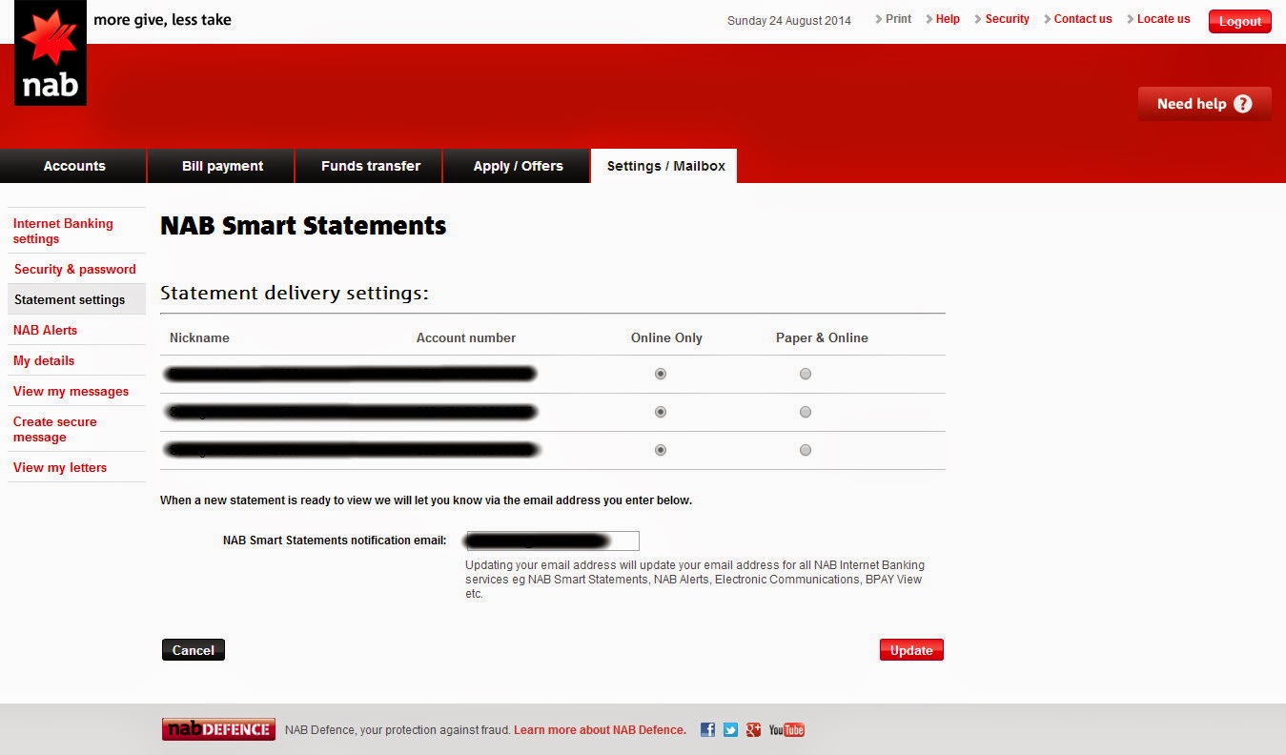Choose Paper & Online for third account

[806, 450]
